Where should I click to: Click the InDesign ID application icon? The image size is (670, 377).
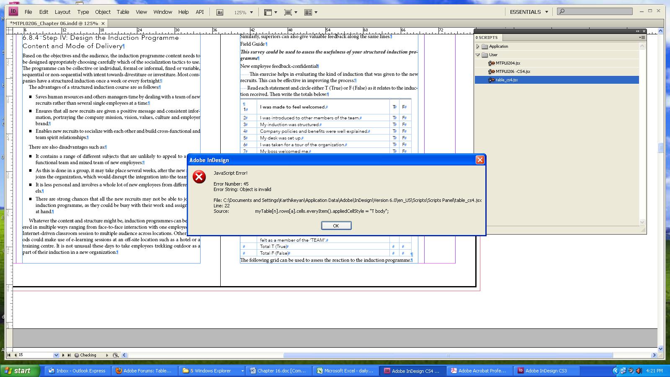point(13,11)
